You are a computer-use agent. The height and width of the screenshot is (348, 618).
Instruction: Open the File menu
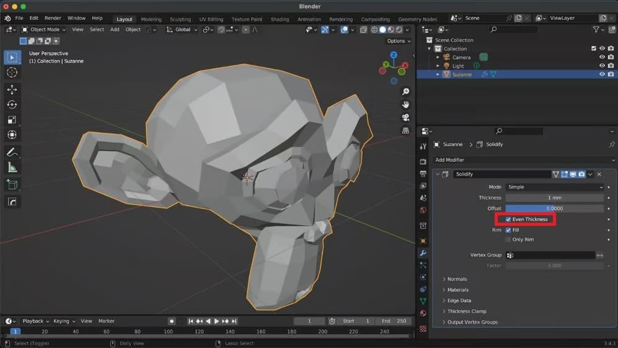coord(19,18)
